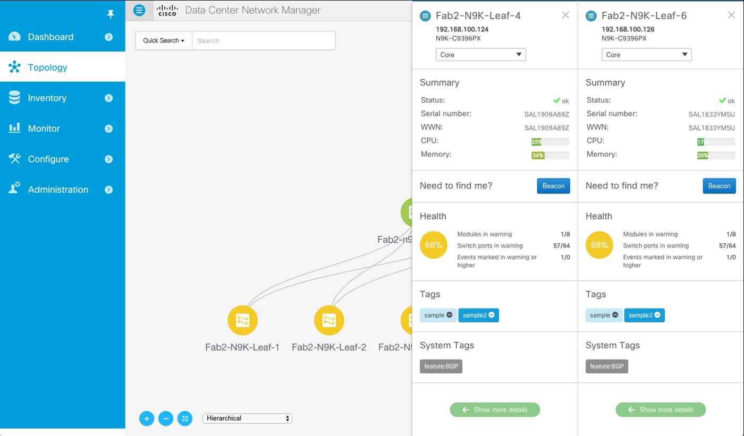Close the Fab2-N9K-Leaf-6 panel

click(731, 15)
